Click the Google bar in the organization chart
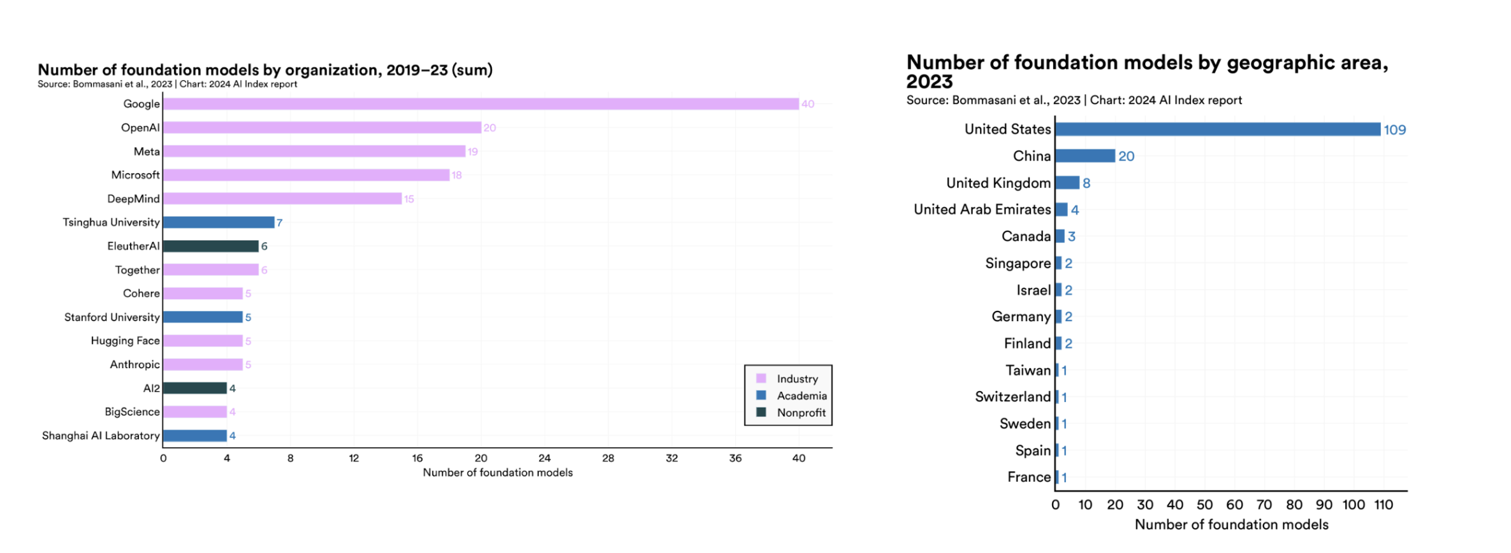Screen dimensions: 1511x553 481,104
